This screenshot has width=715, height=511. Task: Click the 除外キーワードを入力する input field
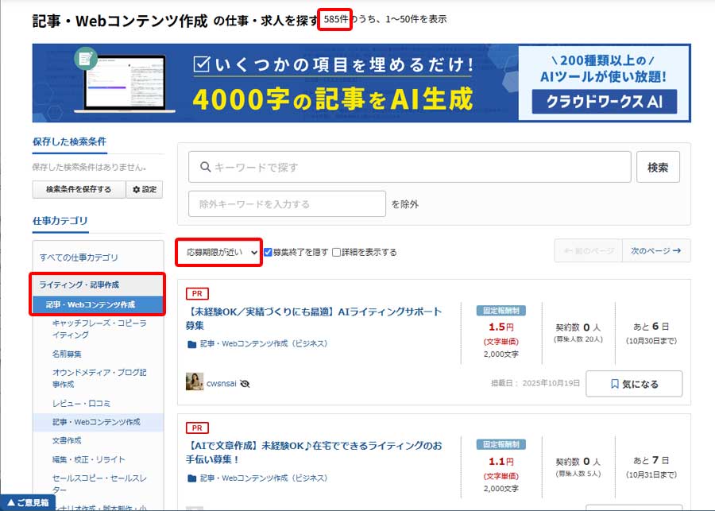287,204
